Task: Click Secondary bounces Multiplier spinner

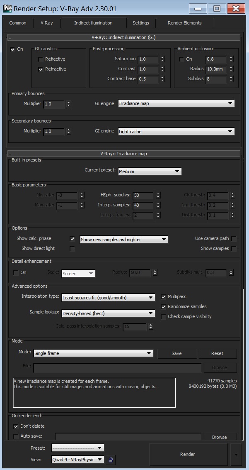Action: point(68,132)
